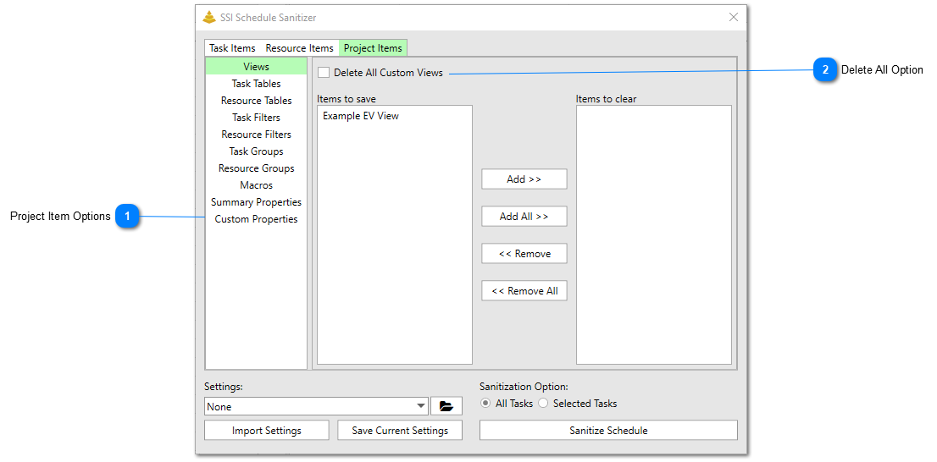
Task: Switch to the Task Items tab
Action: tap(232, 47)
